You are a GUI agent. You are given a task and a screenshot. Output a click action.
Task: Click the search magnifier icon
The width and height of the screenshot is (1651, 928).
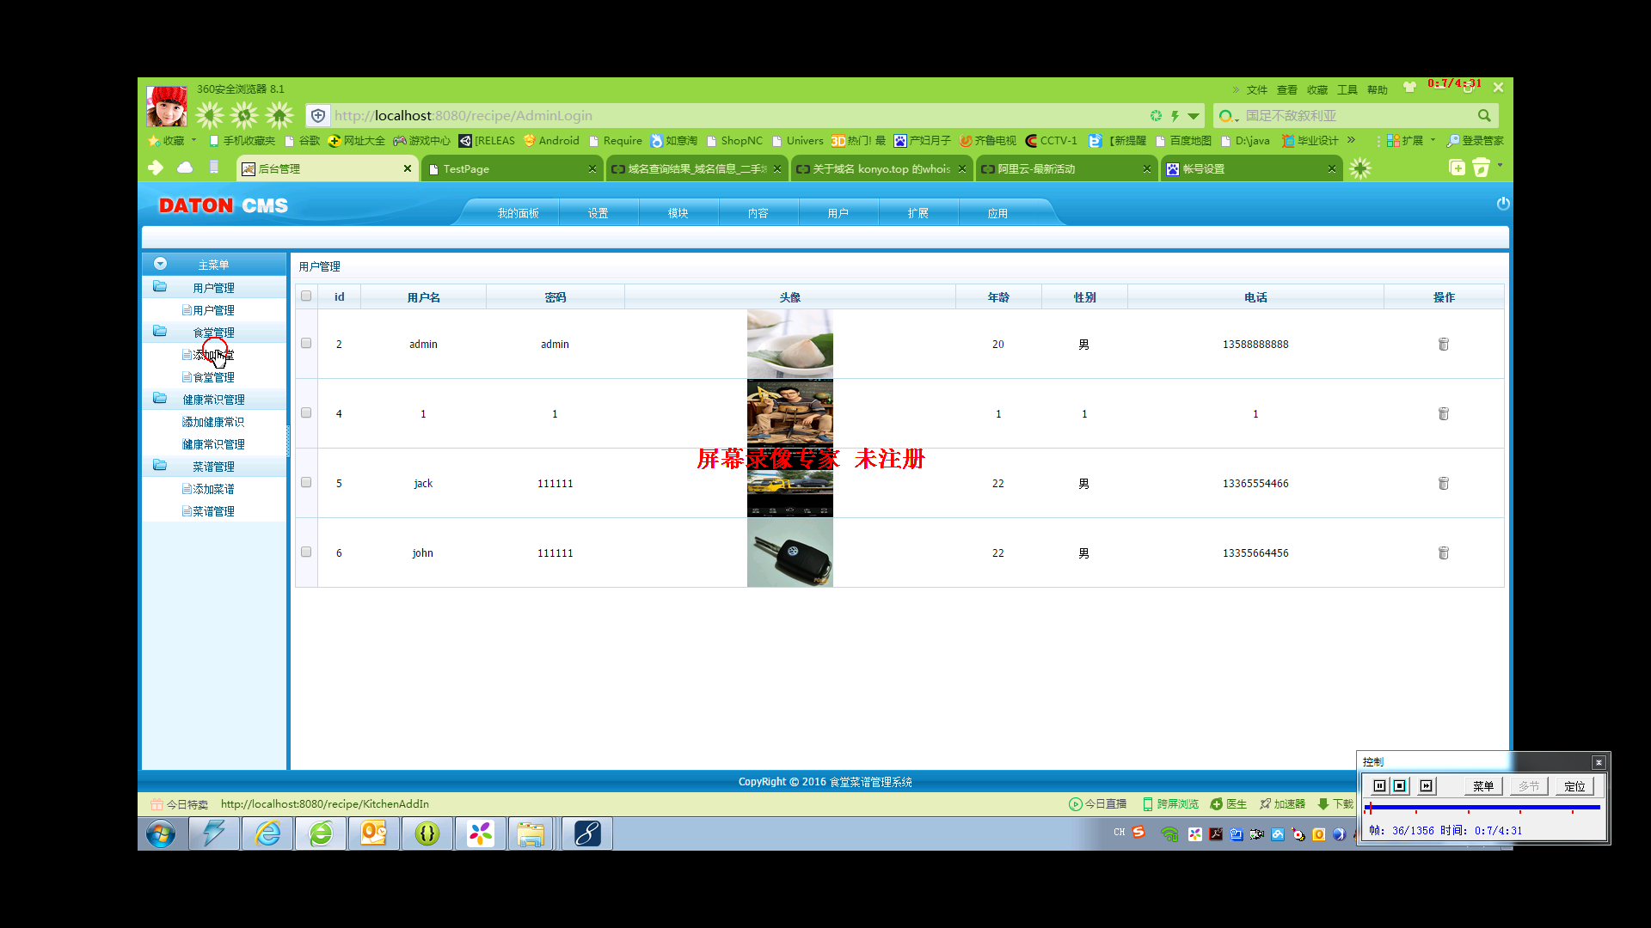1484,115
